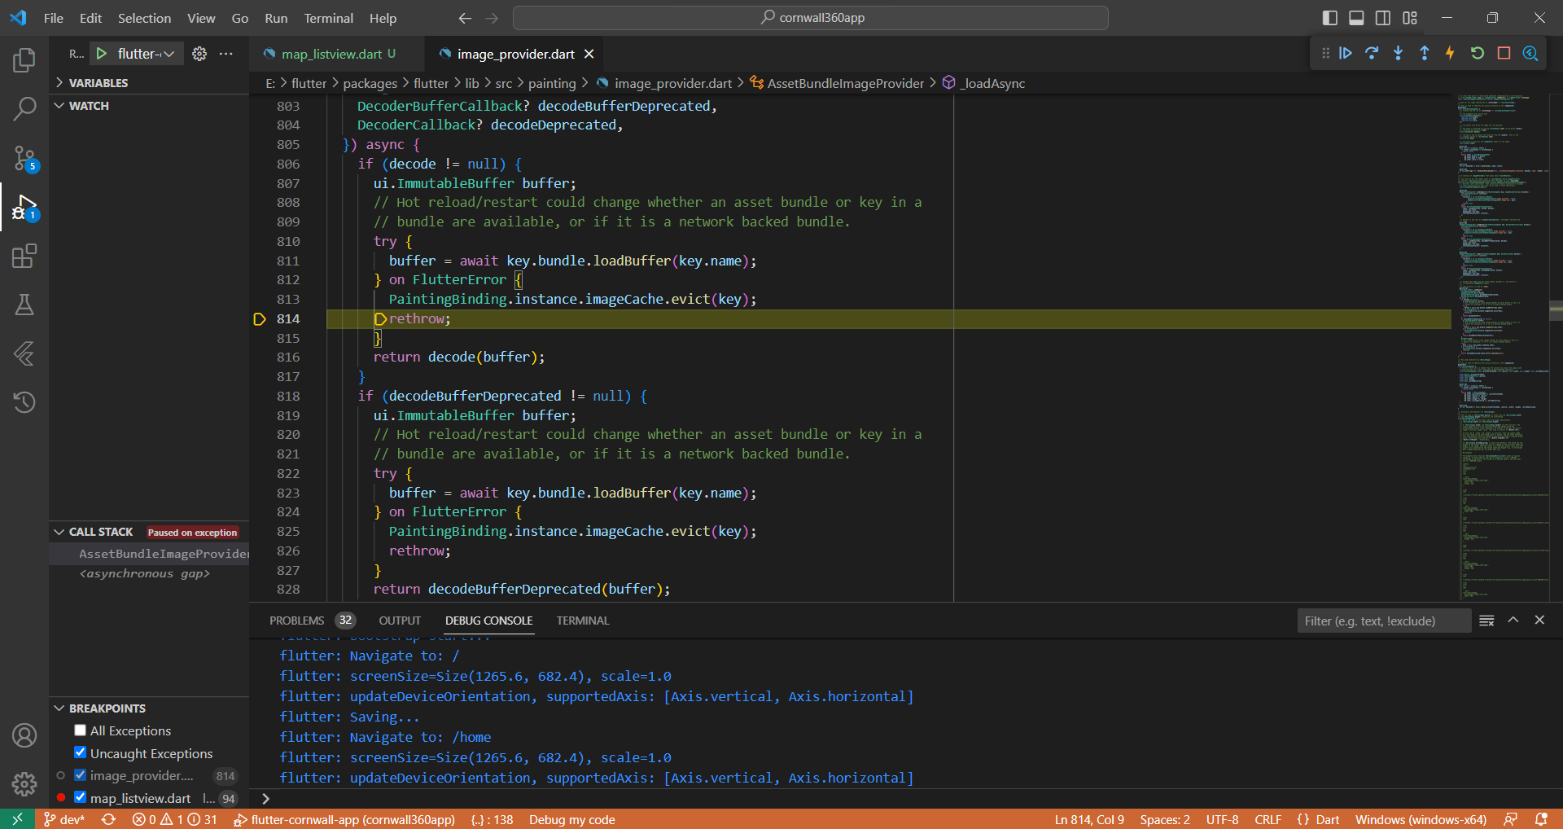The width and height of the screenshot is (1563, 829).
Task: Expand the VARIABLES section
Action: point(98,83)
